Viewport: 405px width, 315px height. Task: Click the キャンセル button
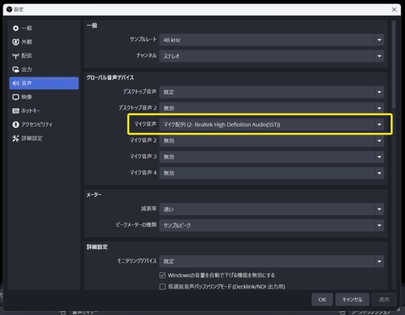(x=352, y=300)
